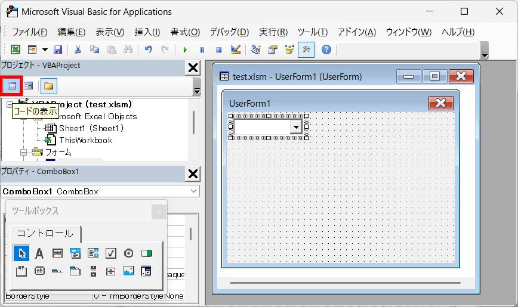Click the Project pane vertical scrollbar
The width and height of the screenshot is (518, 307).
pos(193,122)
